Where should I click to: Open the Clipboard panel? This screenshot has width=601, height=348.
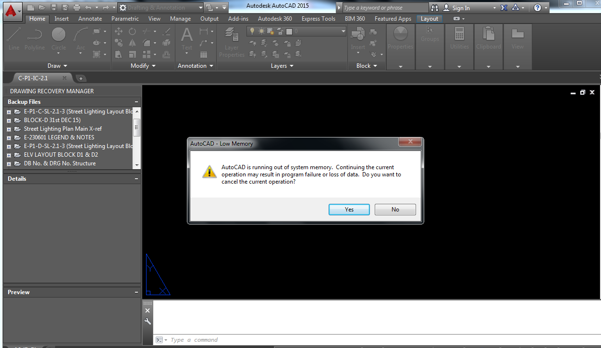(x=489, y=38)
